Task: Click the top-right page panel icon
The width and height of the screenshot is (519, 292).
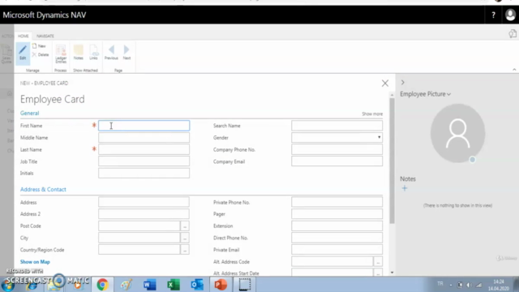Action: click(513, 33)
